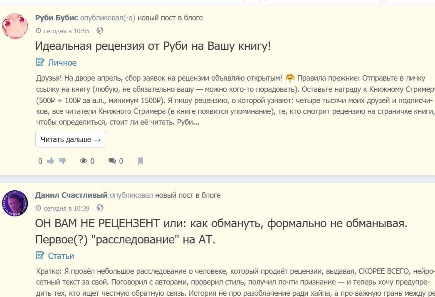Click globe visibility icon on Руби's post
The width and height of the screenshot is (435, 297).
[x=100, y=31]
